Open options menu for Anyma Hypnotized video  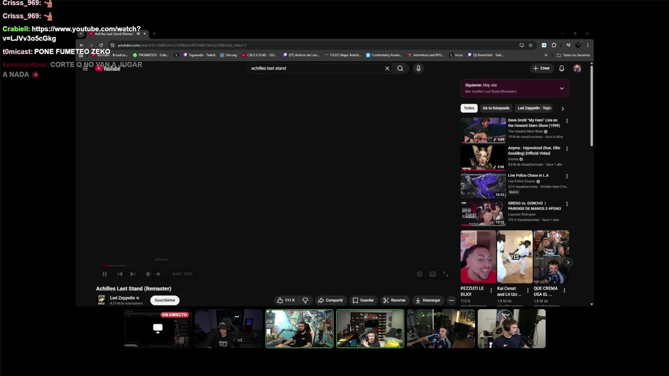coord(567,149)
